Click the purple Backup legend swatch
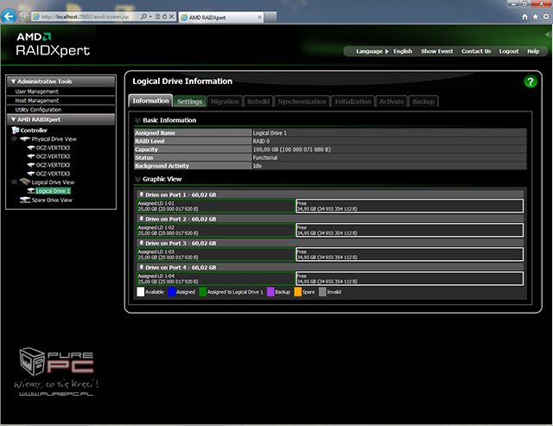Screen dimensions: 553x426 pos(270,292)
